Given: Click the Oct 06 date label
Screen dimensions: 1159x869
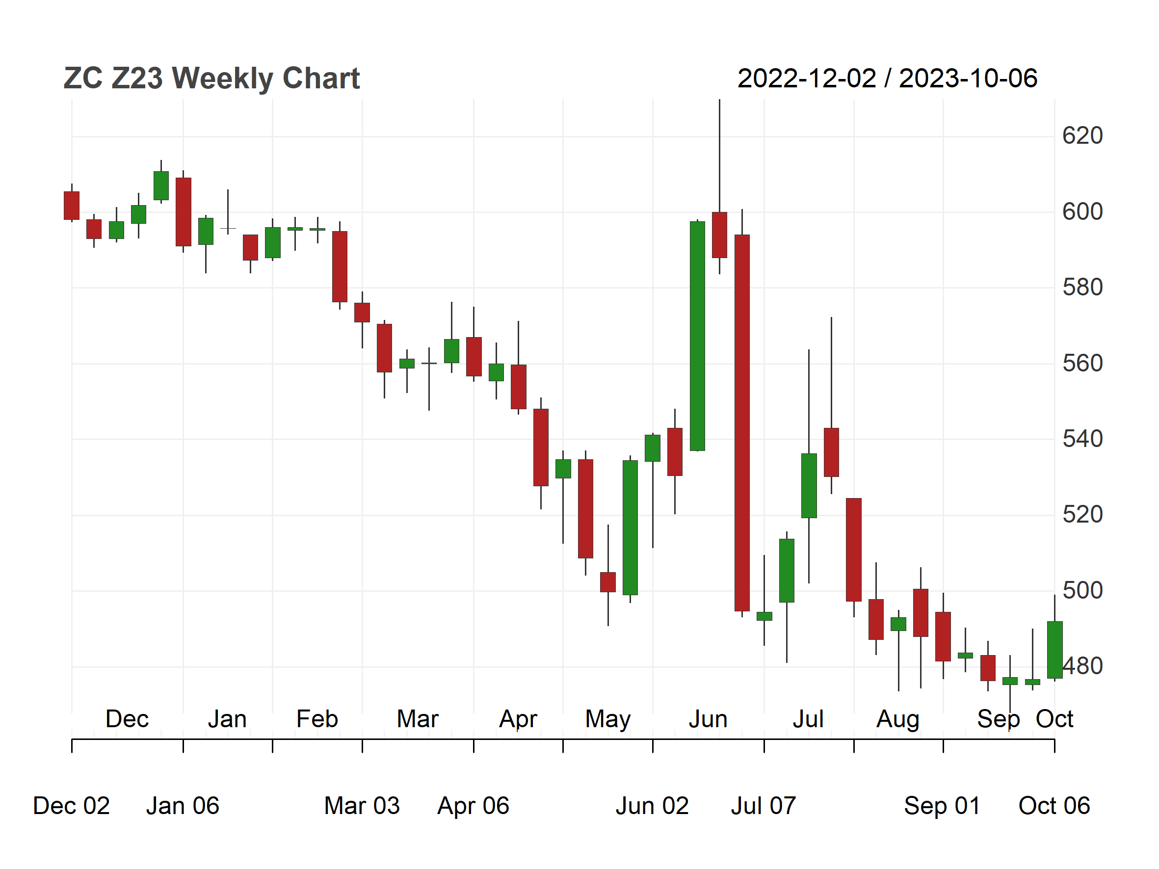Looking at the screenshot, I should (x=1054, y=806).
